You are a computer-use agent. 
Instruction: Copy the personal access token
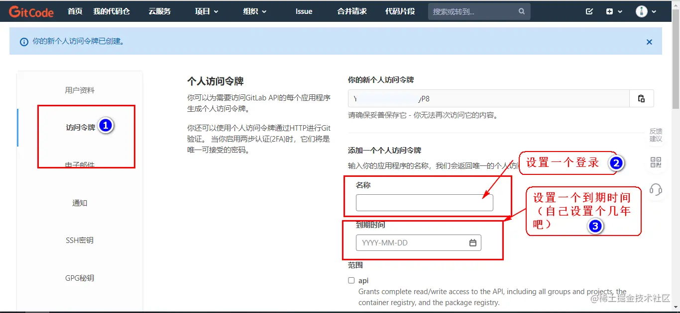tap(642, 98)
